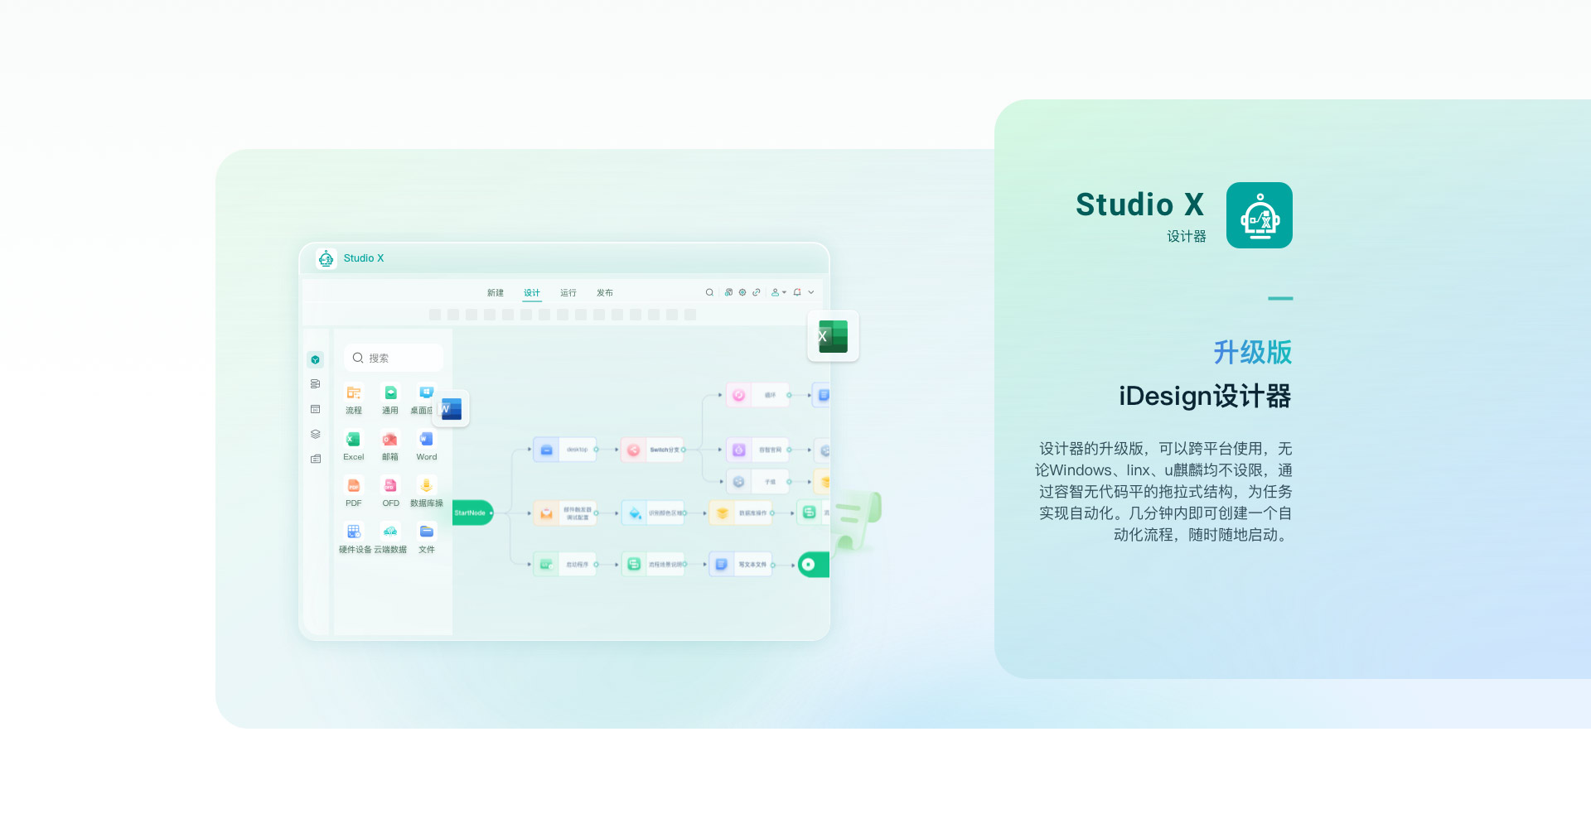
Task: Click the calendar-style sidebar icon
Action: (315, 409)
